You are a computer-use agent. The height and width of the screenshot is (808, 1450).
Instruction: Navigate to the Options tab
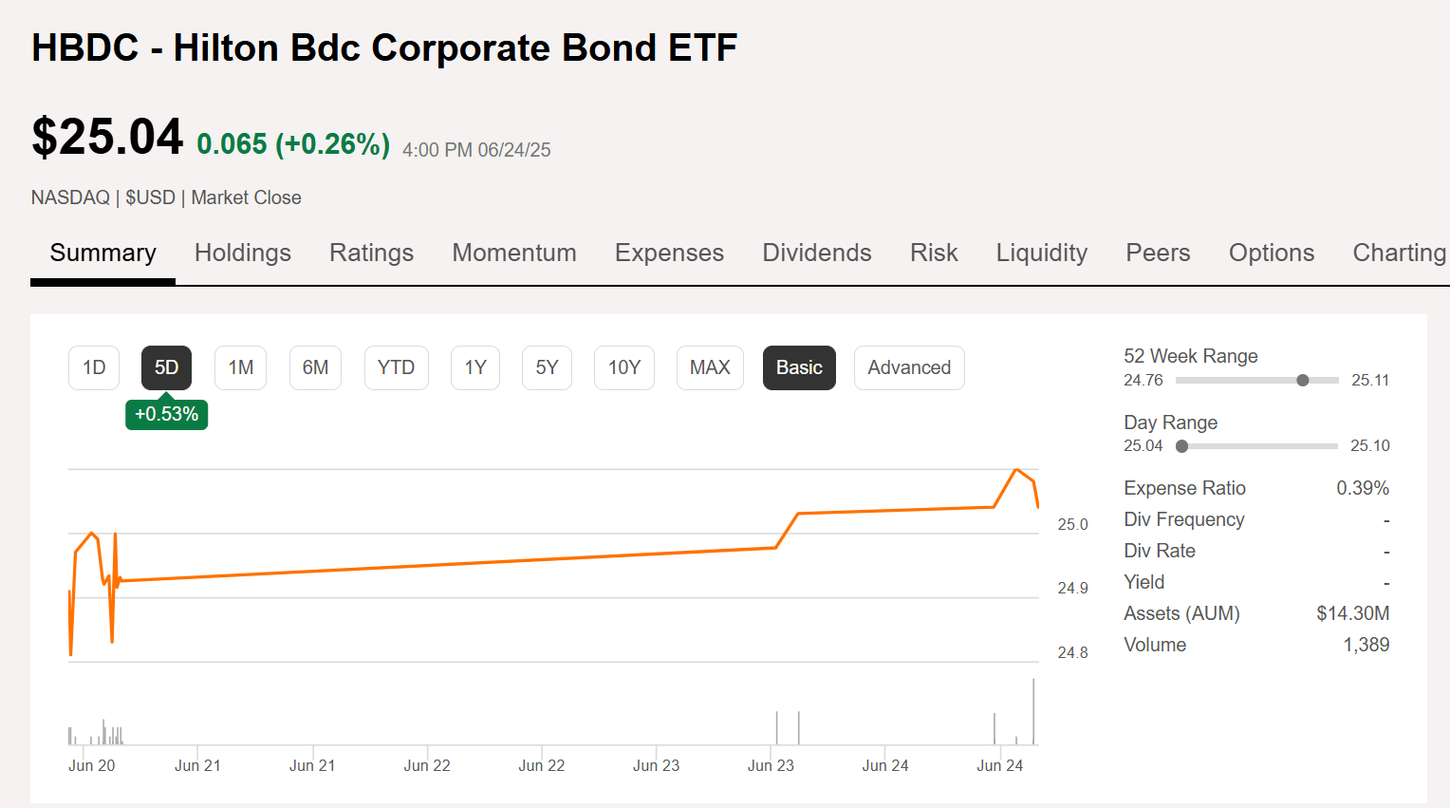click(1271, 253)
